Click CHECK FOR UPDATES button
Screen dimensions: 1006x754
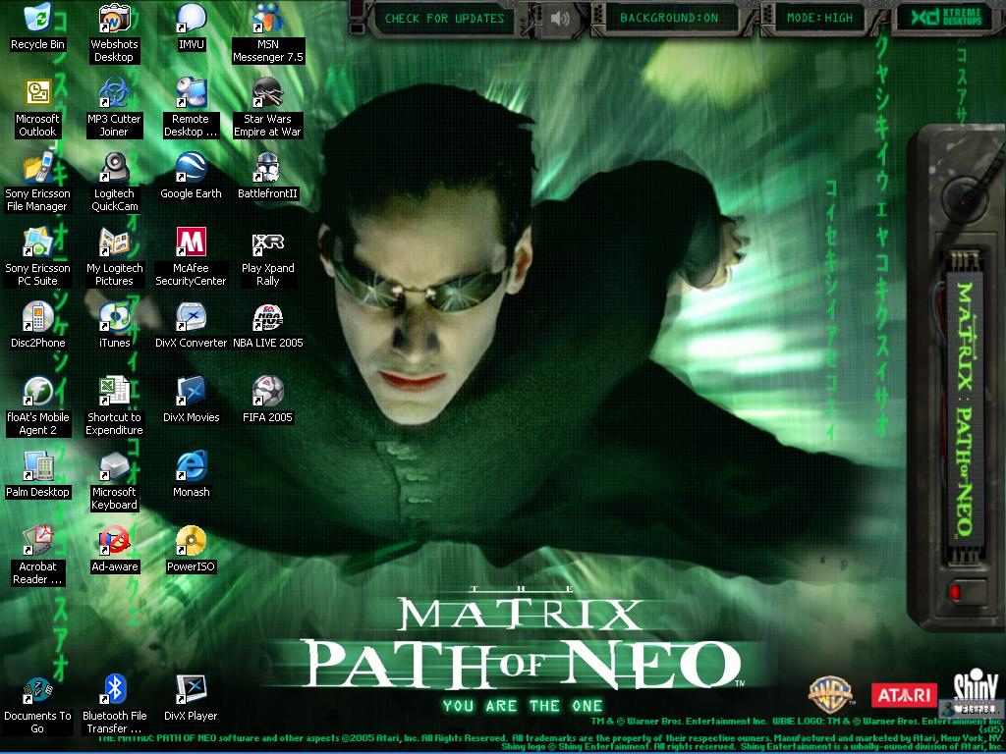pos(445,19)
